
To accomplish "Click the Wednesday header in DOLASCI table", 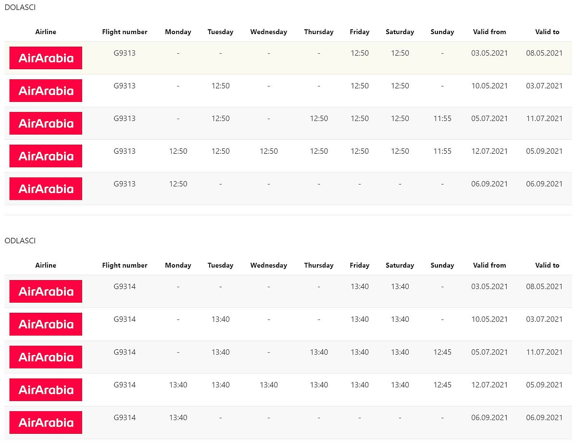I will click(x=268, y=32).
